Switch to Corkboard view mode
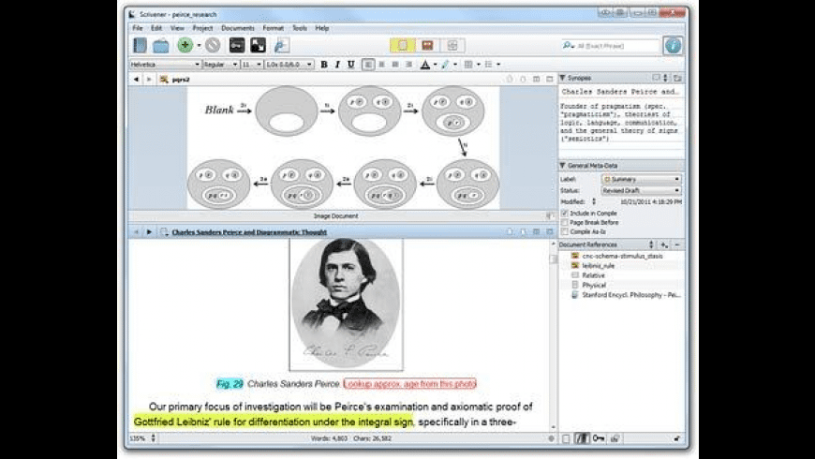 click(427, 45)
